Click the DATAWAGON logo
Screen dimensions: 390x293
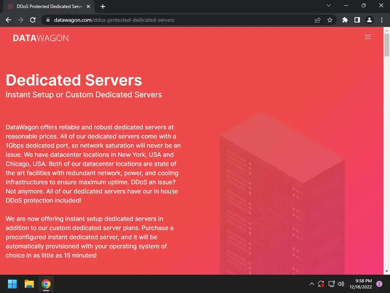point(40,38)
